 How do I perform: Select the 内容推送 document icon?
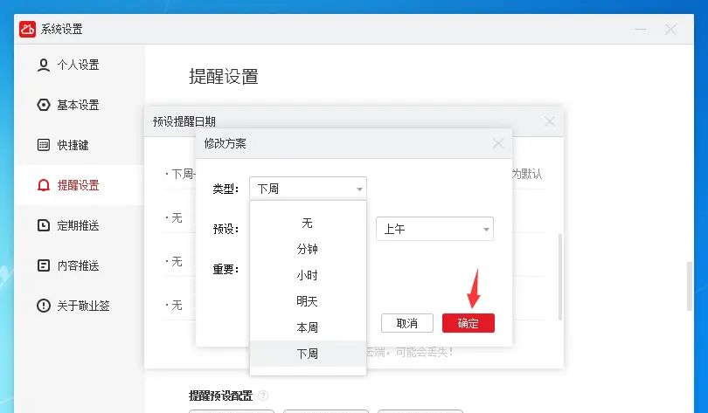tap(44, 265)
